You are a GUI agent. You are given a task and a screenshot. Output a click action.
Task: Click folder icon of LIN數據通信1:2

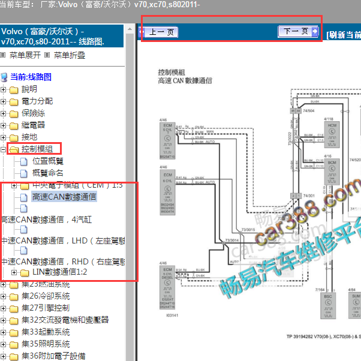tap(25, 273)
